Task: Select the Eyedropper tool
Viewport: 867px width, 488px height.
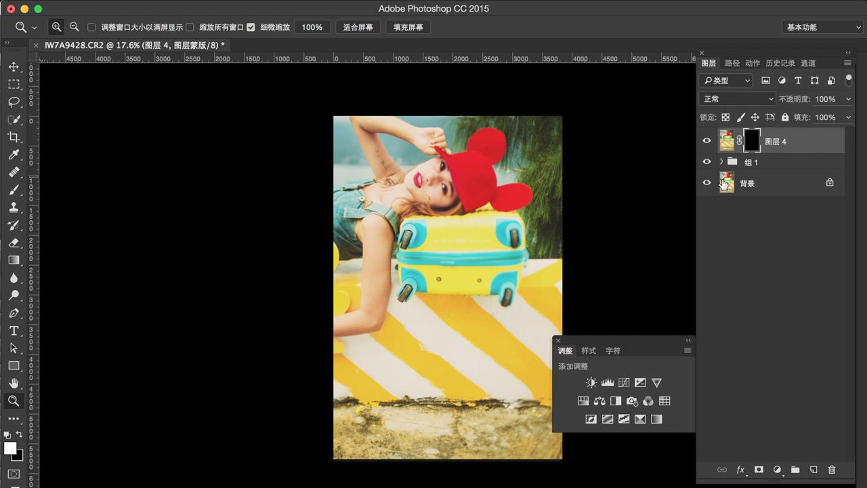Action: (x=14, y=155)
